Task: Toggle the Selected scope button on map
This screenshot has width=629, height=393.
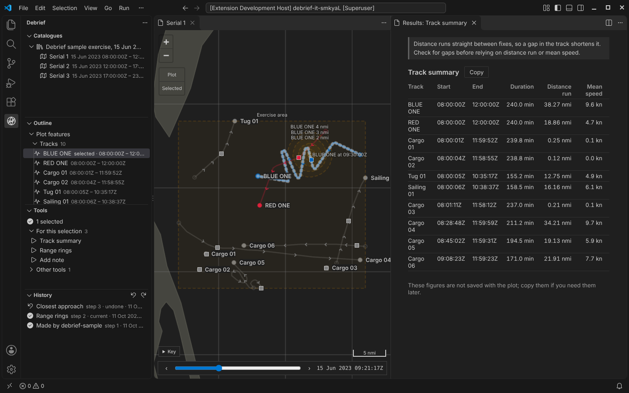Action: click(x=172, y=88)
